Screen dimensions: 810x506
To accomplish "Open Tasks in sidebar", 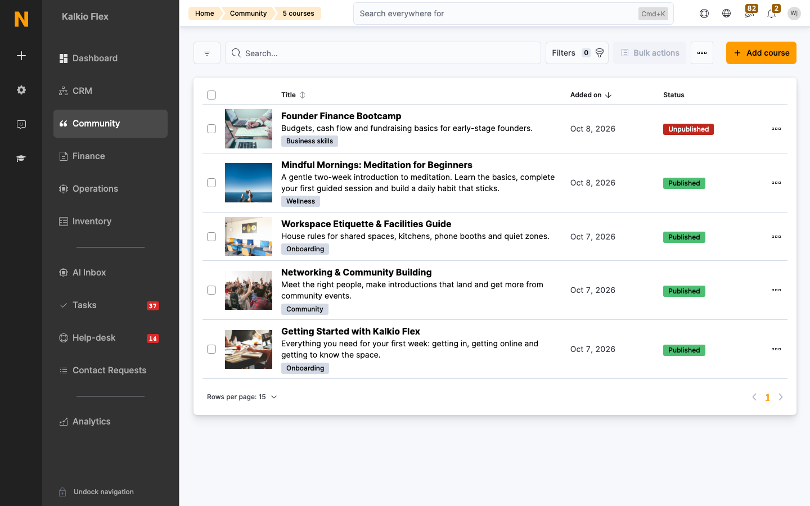I will click(110, 305).
